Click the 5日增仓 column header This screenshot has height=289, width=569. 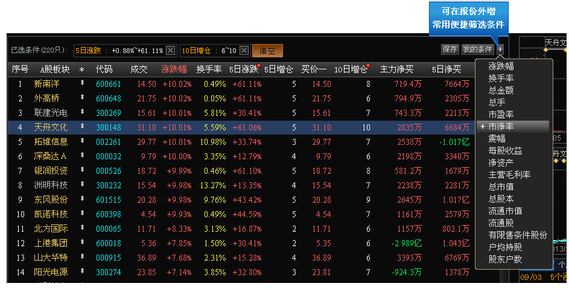click(x=279, y=69)
